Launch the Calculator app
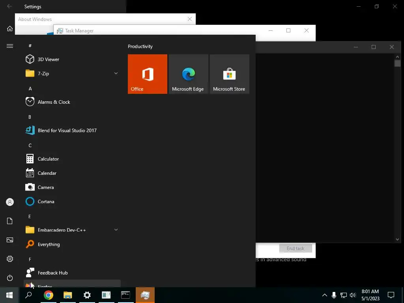This screenshot has width=404, height=303. tap(72, 159)
